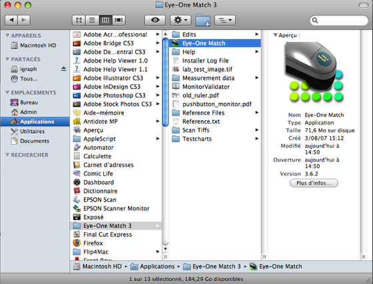
Task: Click the applications column scrollbar thumb
Action: pos(166,82)
